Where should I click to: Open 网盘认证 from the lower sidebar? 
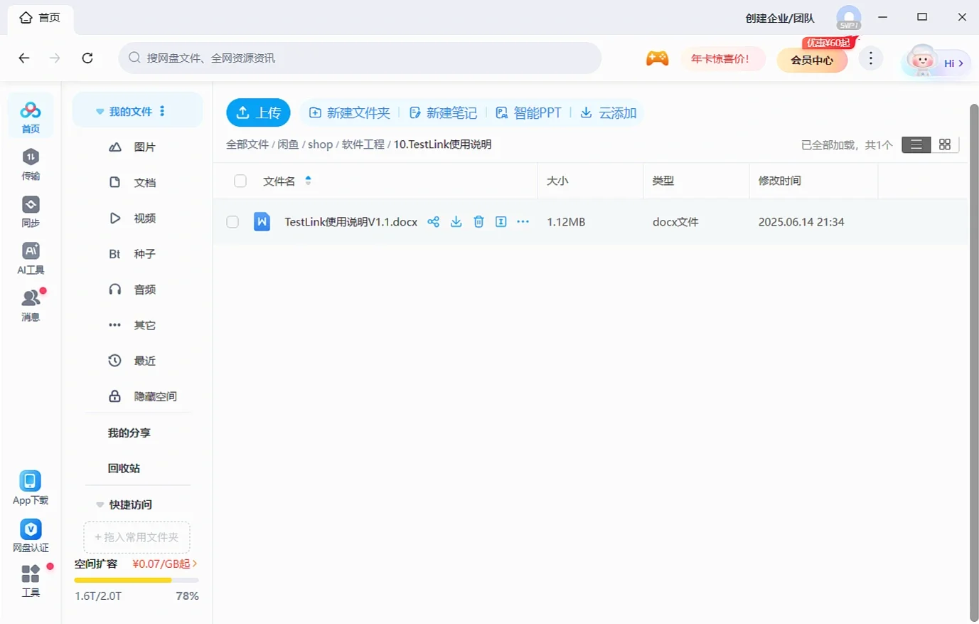31,535
